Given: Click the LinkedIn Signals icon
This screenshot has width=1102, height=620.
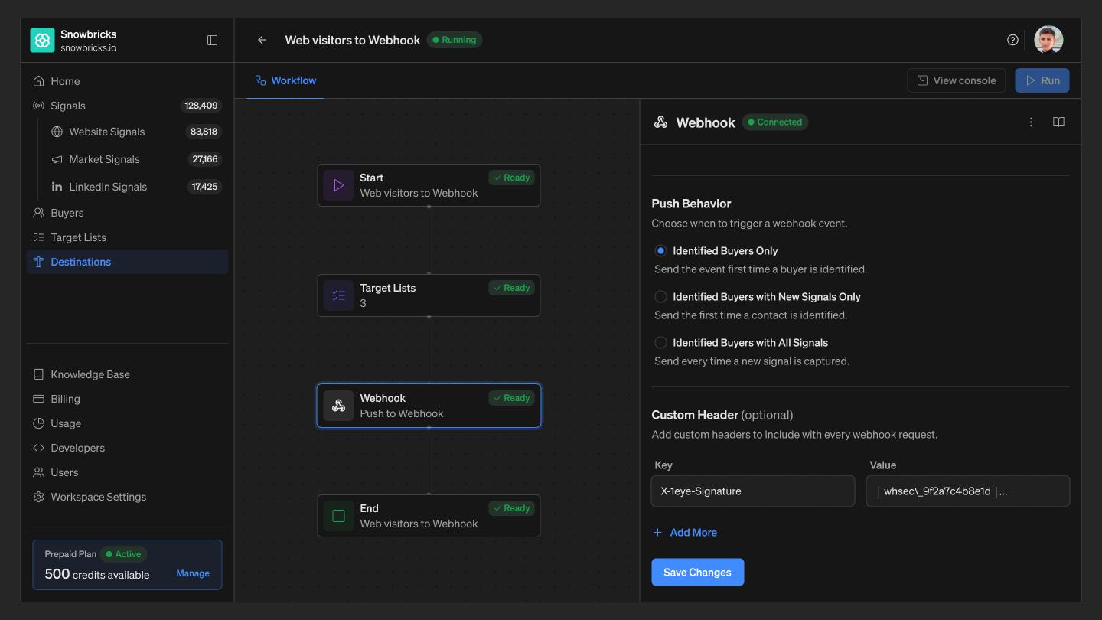Looking at the screenshot, I should coord(57,187).
